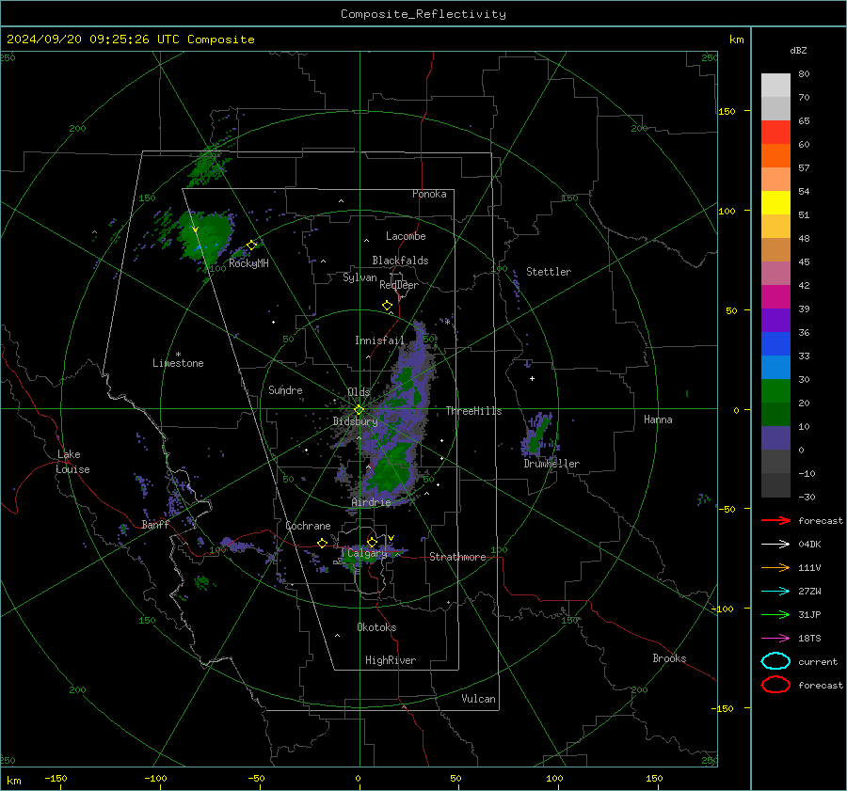Select the blue 36 dBZ color swatch
Screen dimensions: 847x791
(x=775, y=344)
